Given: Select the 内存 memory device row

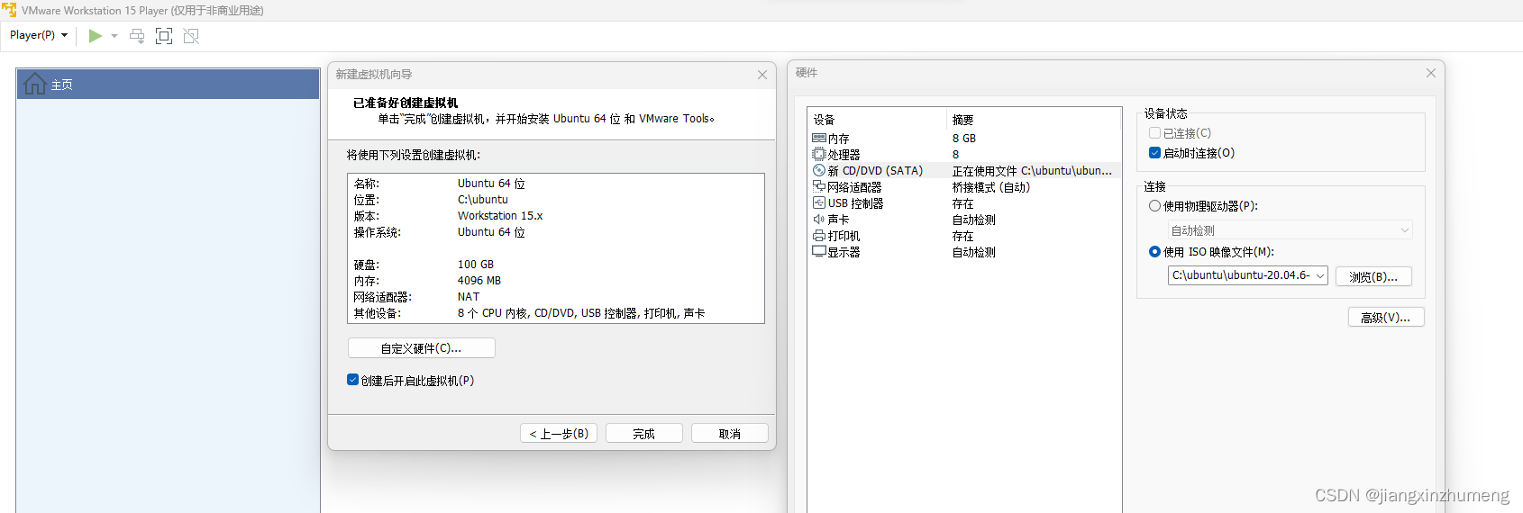Looking at the screenshot, I should tap(964, 139).
